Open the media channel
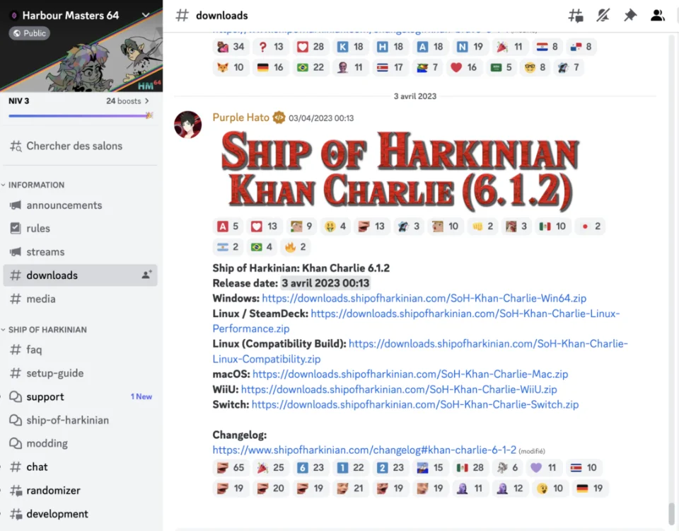The height and width of the screenshot is (531, 679). tap(80, 299)
